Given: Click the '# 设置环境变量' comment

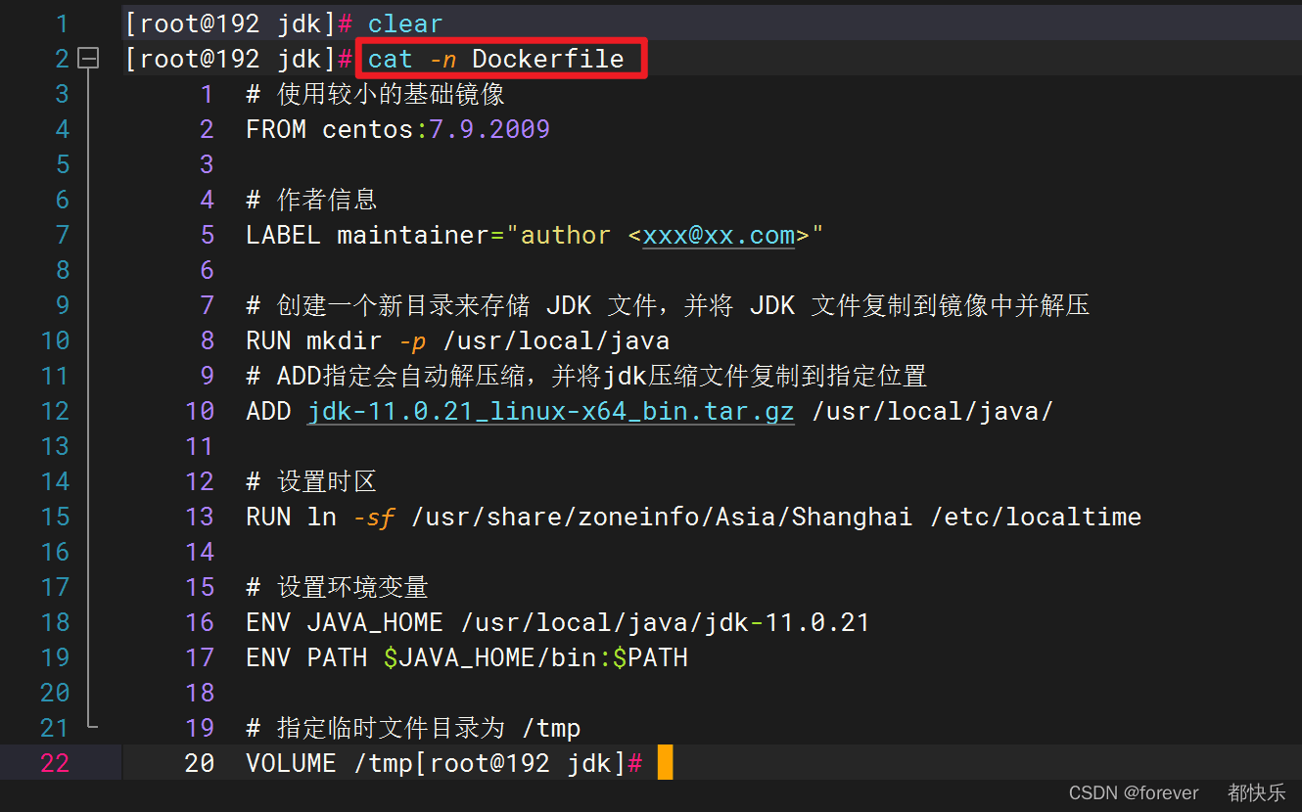Looking at the screenshot, I should pos(337,587).
